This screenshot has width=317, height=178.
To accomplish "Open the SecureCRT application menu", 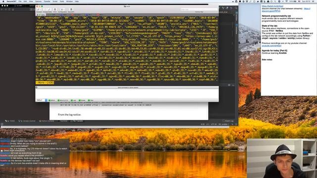I will tap(11, 1).
